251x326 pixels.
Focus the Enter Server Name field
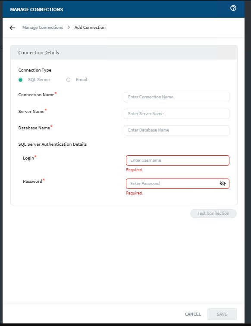tap(176, 114)
